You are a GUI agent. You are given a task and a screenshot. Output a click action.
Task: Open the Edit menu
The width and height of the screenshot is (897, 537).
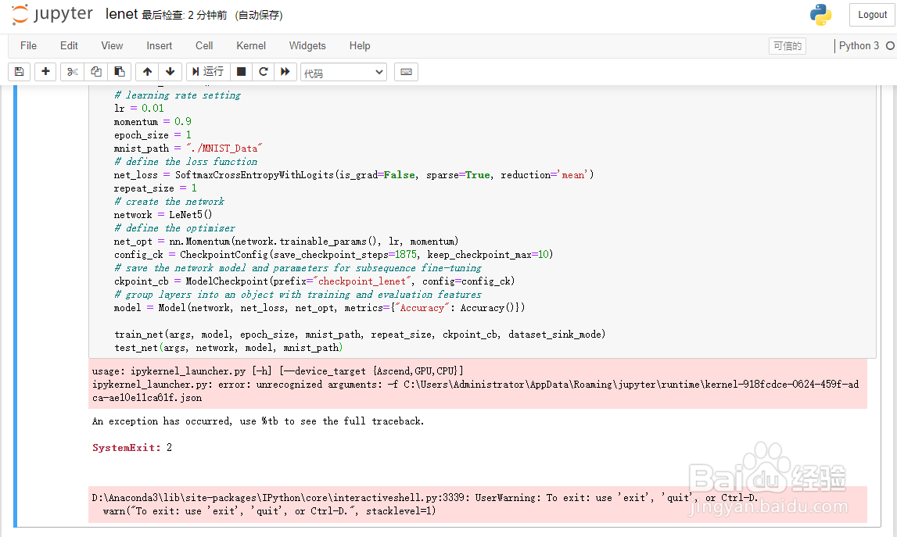click(70, 46)
